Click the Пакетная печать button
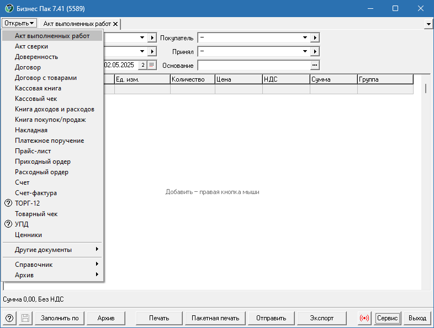This screenshot has height=328, width=434. click(x=215, y=318)
